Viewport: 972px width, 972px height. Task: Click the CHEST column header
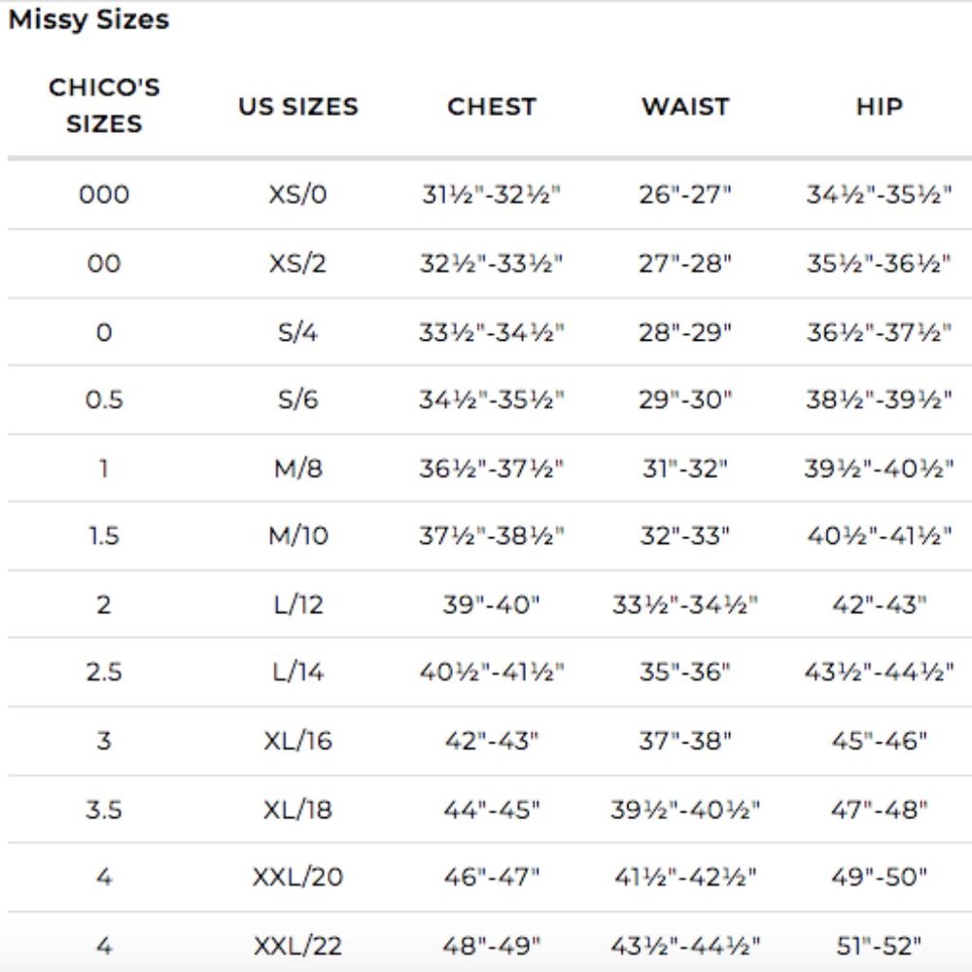tap(492, 107)
